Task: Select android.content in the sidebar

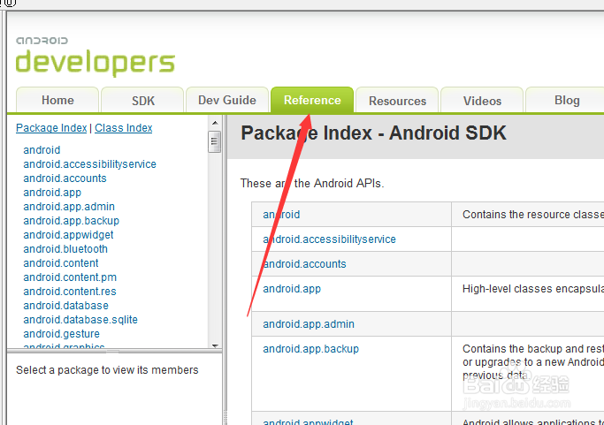Action: coord(61,263)
